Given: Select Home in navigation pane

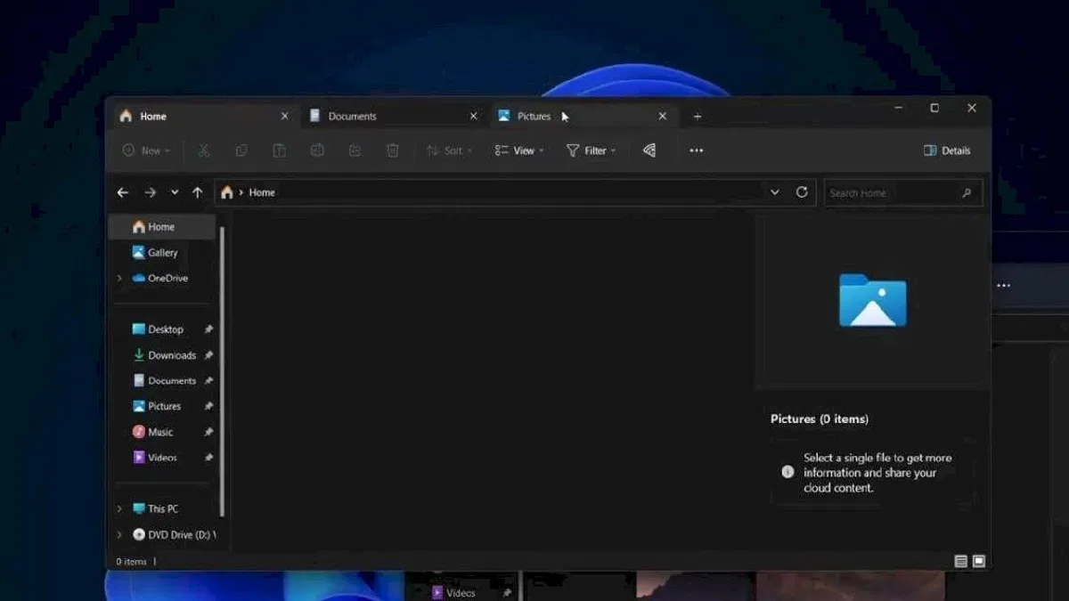Looking at the screenshot, I should tap(162, 227).
